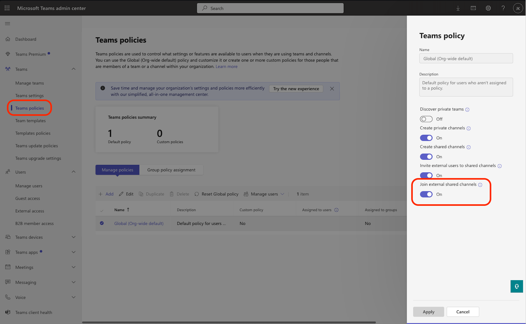This screenshot has width=526, height=324.
Task: Dismiss the new experience banner
Action: 332,89
